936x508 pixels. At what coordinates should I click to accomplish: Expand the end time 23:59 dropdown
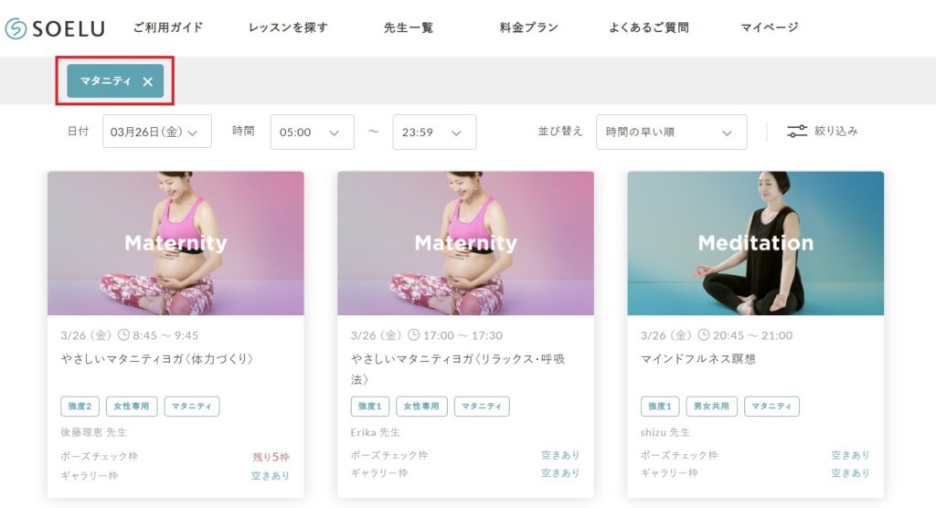coord(434,132)
